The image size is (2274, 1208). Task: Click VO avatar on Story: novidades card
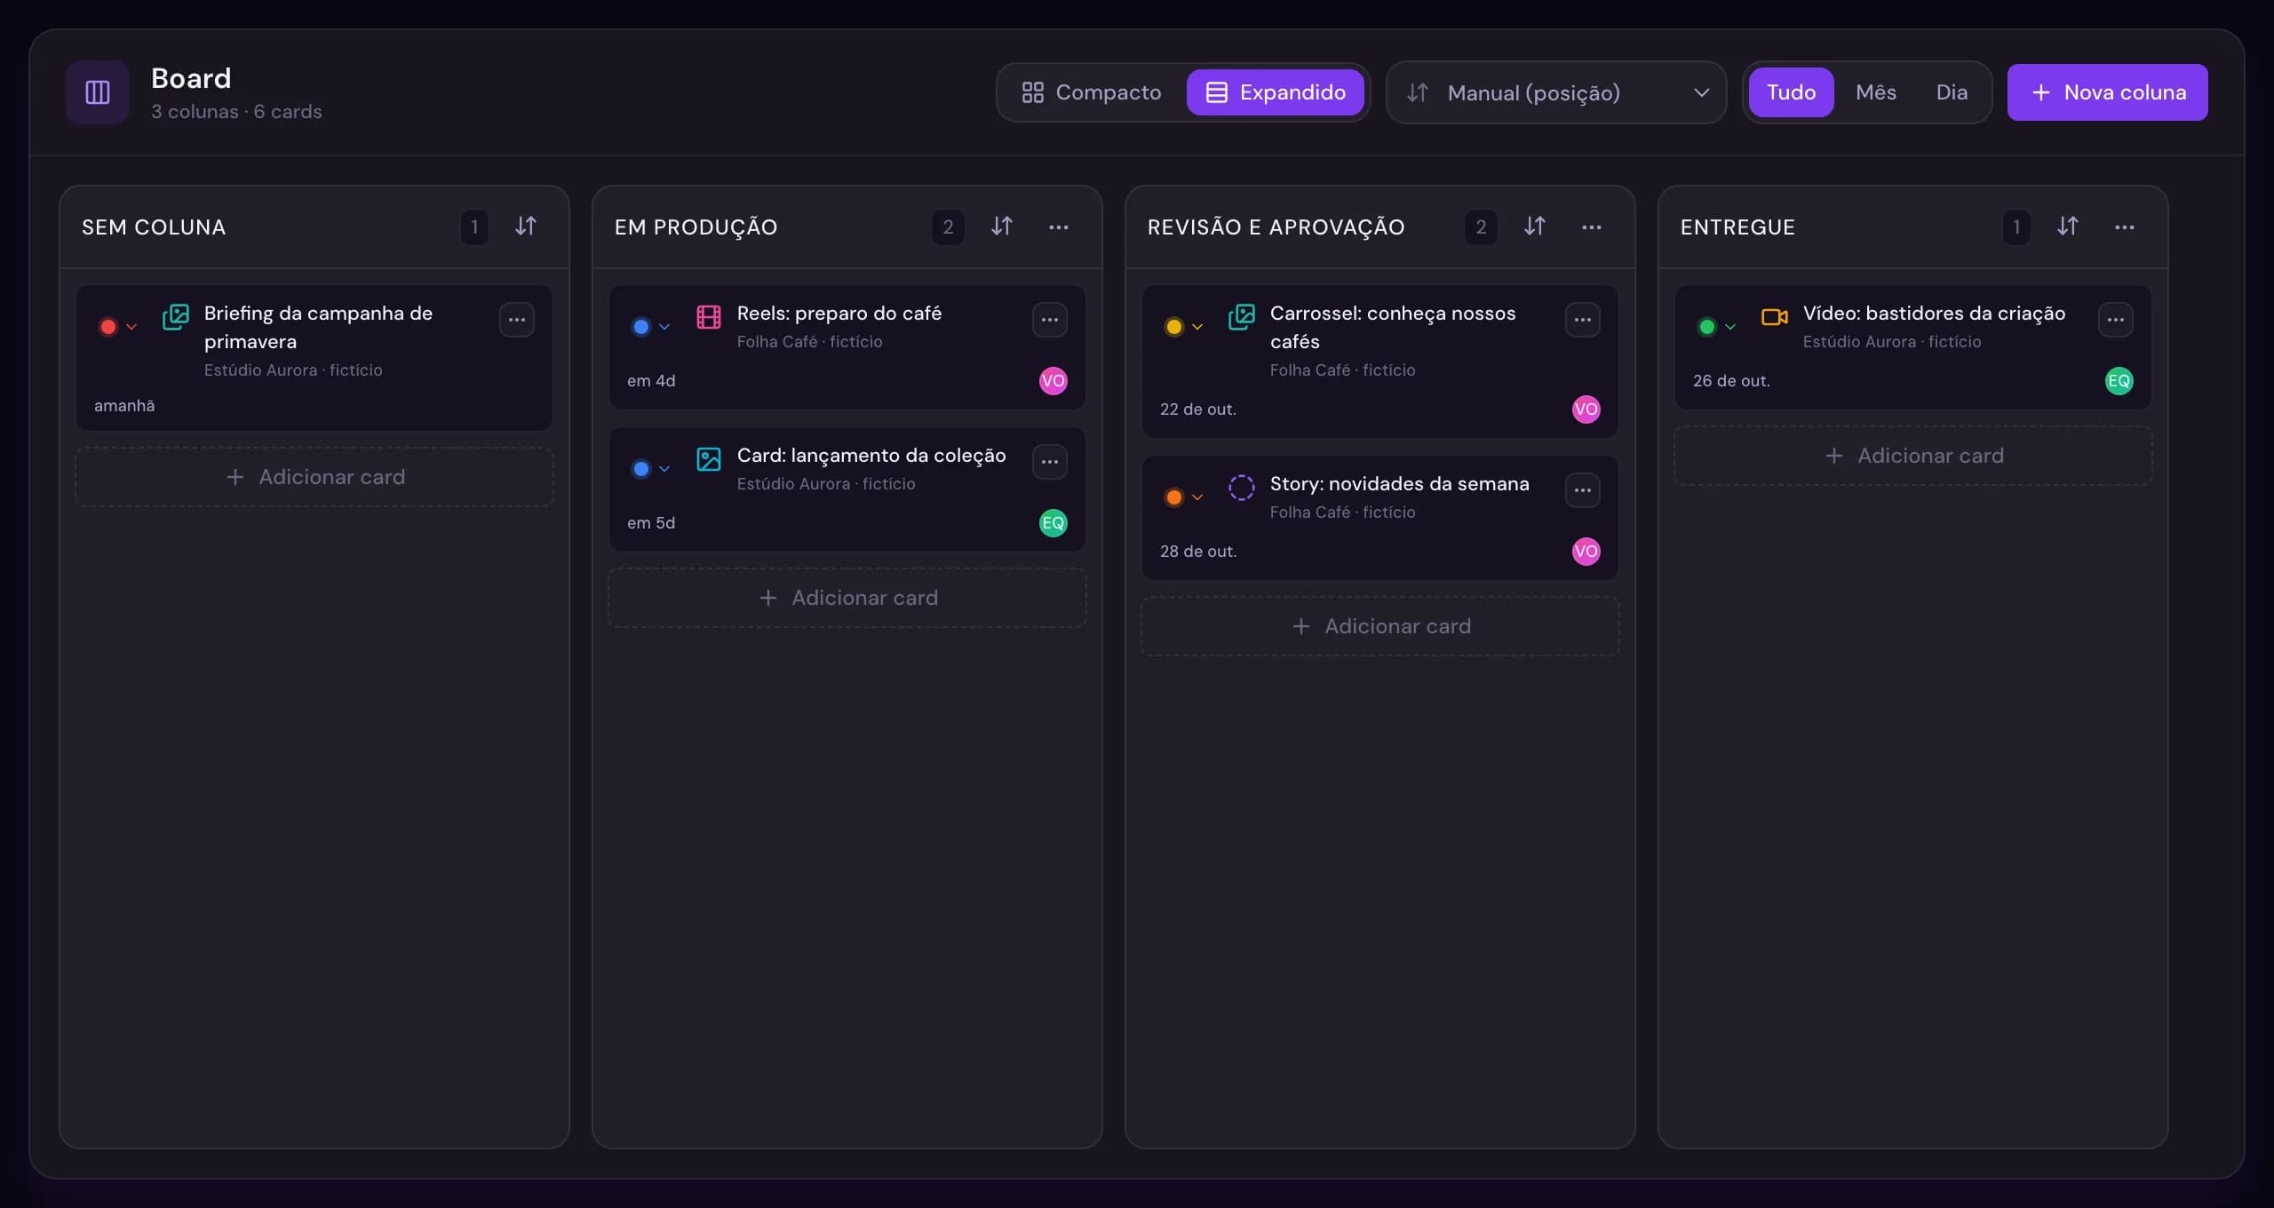pos(1586,552)
